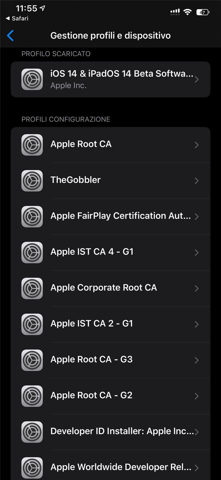This screenshot has height=480, width=221.
Task: Return to Safari via back link
Action: [x=17, y=18]
